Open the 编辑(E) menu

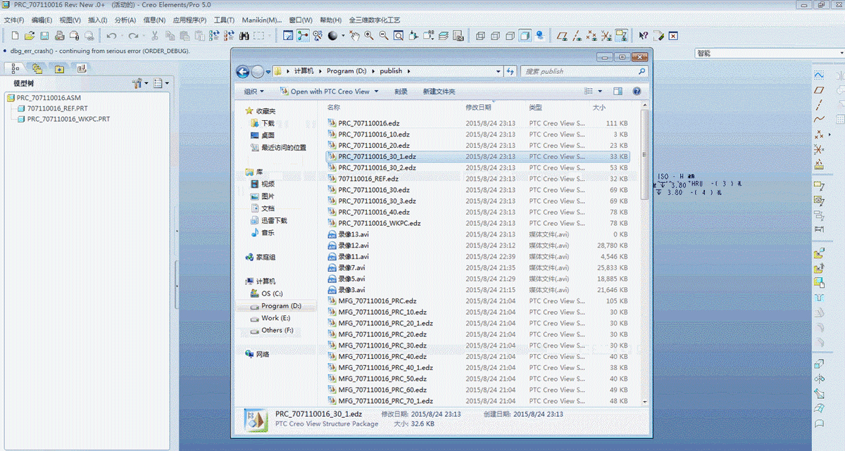tap(42, 20)
